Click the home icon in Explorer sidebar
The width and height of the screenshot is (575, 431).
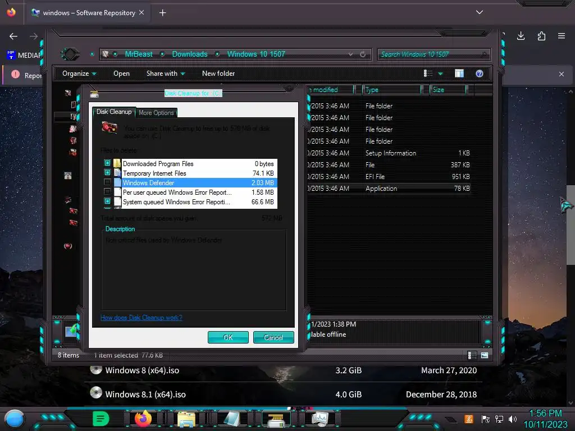click(x=68, y=176)
